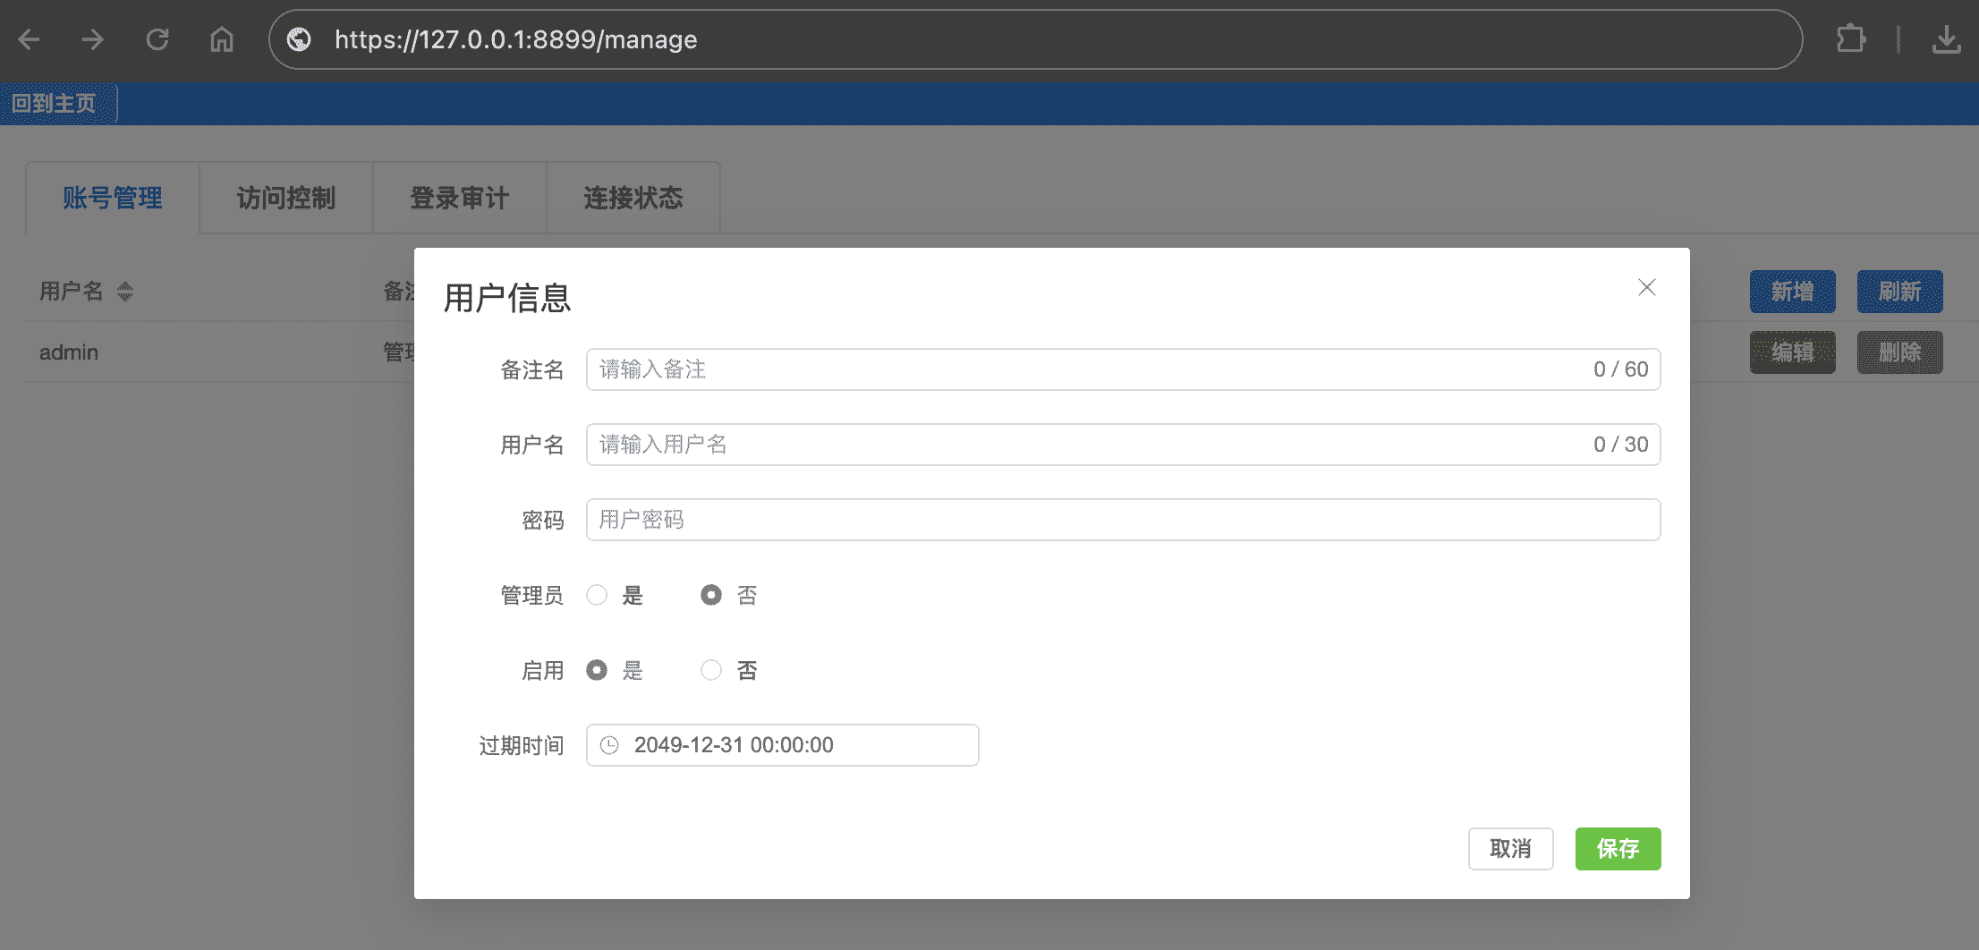Focus the 用户名 input field
The image size is (1979, 950).
tap(1124, 445)
